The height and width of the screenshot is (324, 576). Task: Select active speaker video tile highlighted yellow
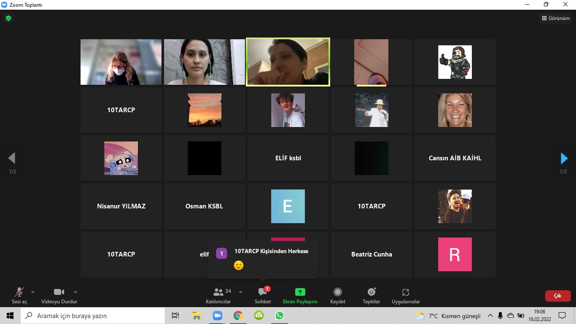[288, 62]
